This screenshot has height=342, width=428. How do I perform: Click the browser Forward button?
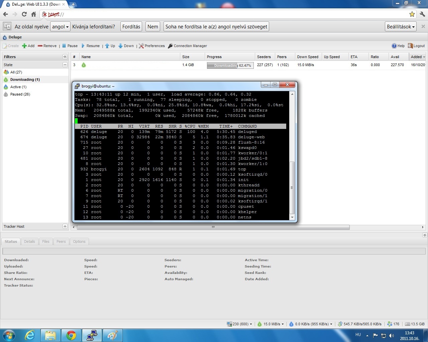(15, 14)
